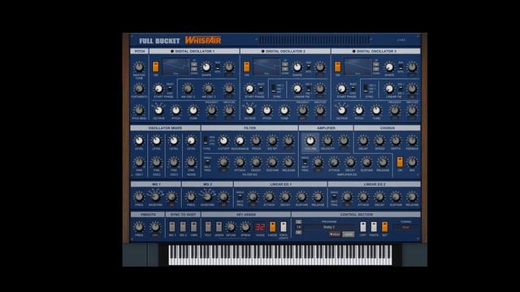
Task: Flip Oscillator 3 Sync source switch
Action: (365, 88)
